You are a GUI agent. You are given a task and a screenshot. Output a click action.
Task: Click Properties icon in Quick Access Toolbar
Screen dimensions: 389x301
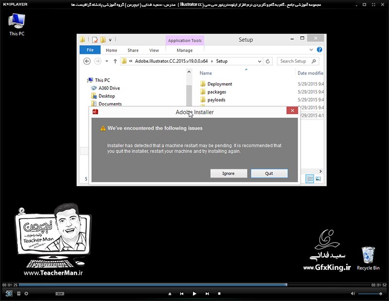[95, 40]
